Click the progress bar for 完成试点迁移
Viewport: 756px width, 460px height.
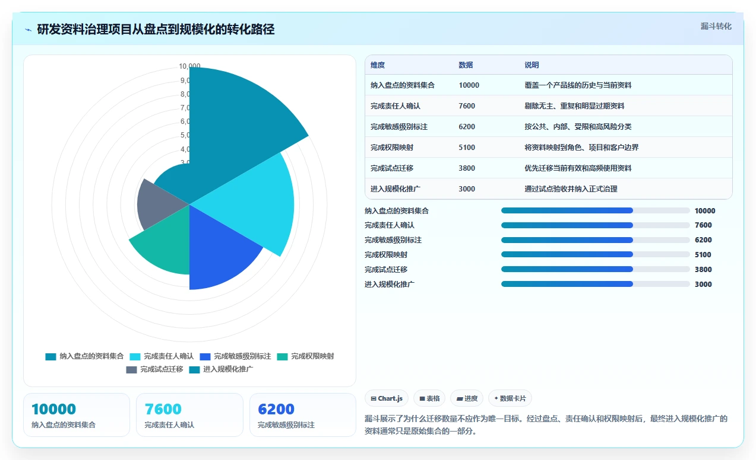coord(596,269)
